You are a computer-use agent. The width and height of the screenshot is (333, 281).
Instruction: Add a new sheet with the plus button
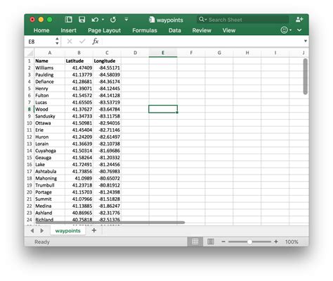click(x=94, y=230)
